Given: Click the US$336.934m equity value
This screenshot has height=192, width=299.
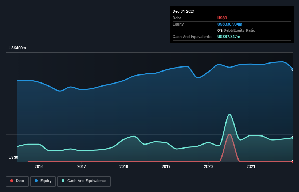Looking at the screenshot, I should point(230,24).
